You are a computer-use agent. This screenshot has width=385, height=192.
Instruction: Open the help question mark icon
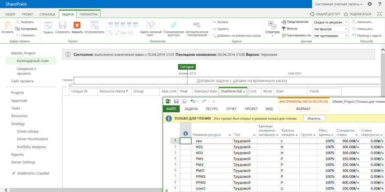(x=379, y=4)
